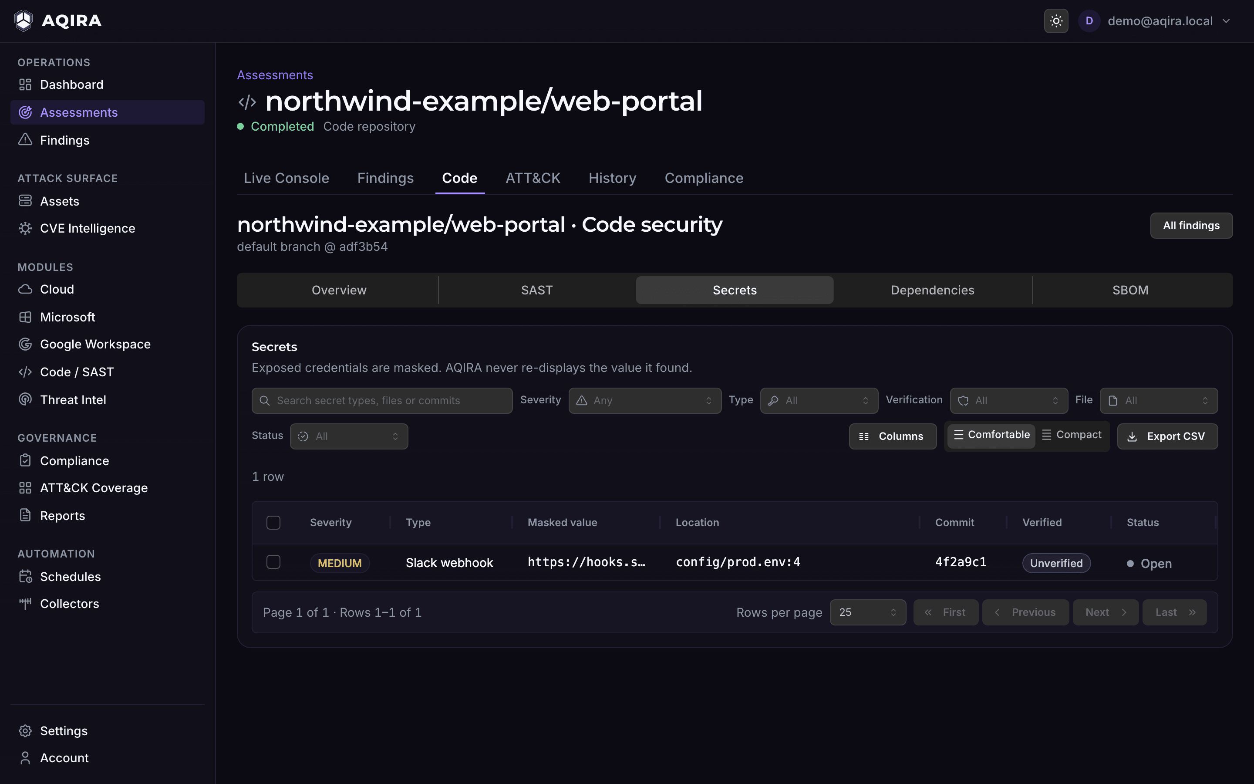The image size is (1254, 784).
Task: Click the Assets server icon
Action: click(x=25, y=201)
